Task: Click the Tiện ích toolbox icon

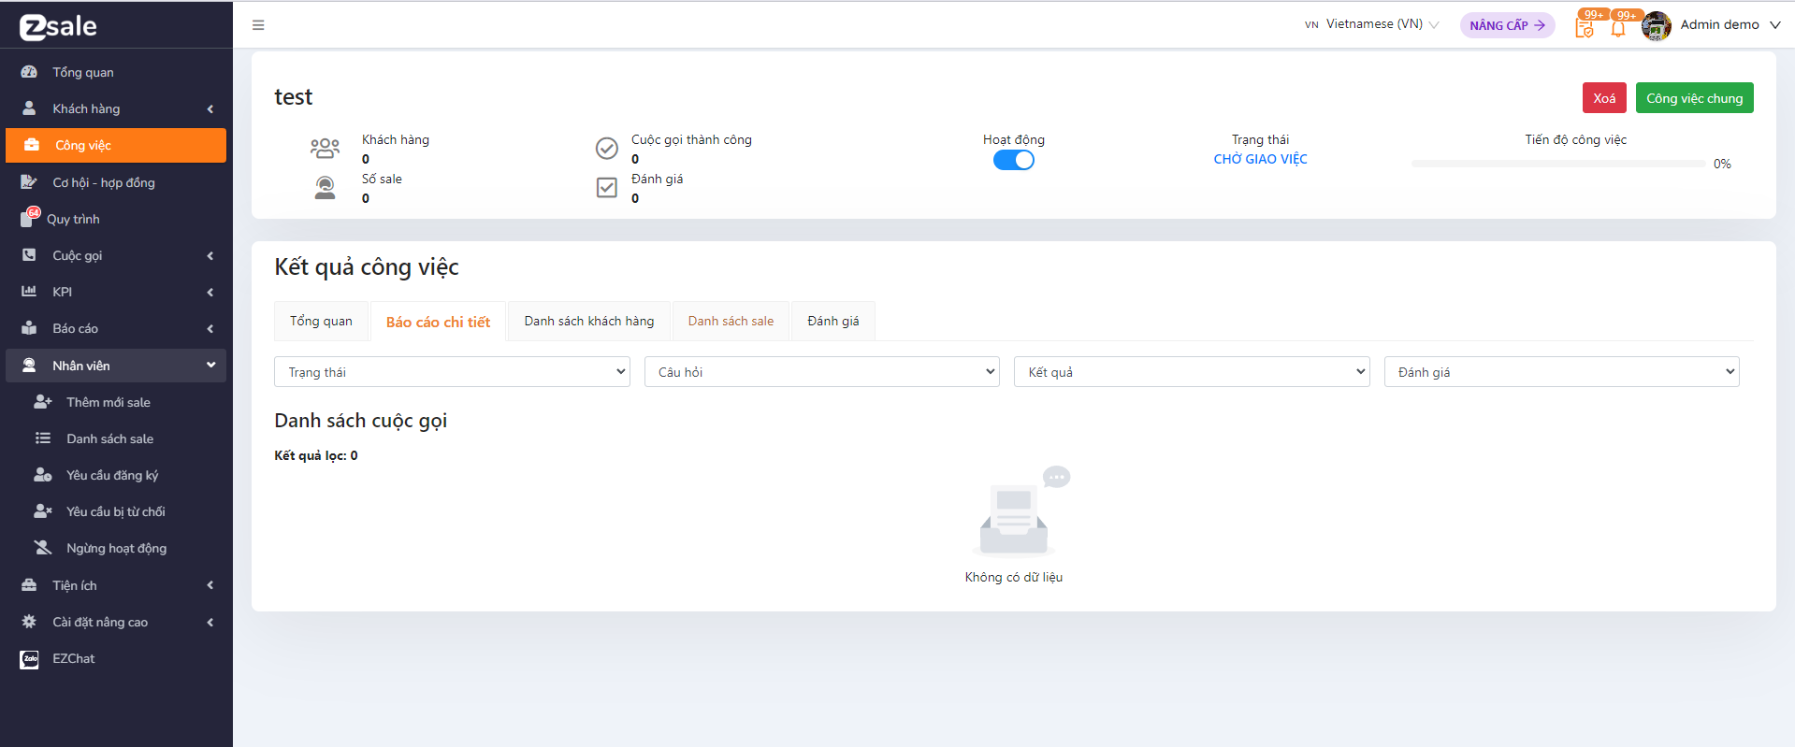Action: 29,585
